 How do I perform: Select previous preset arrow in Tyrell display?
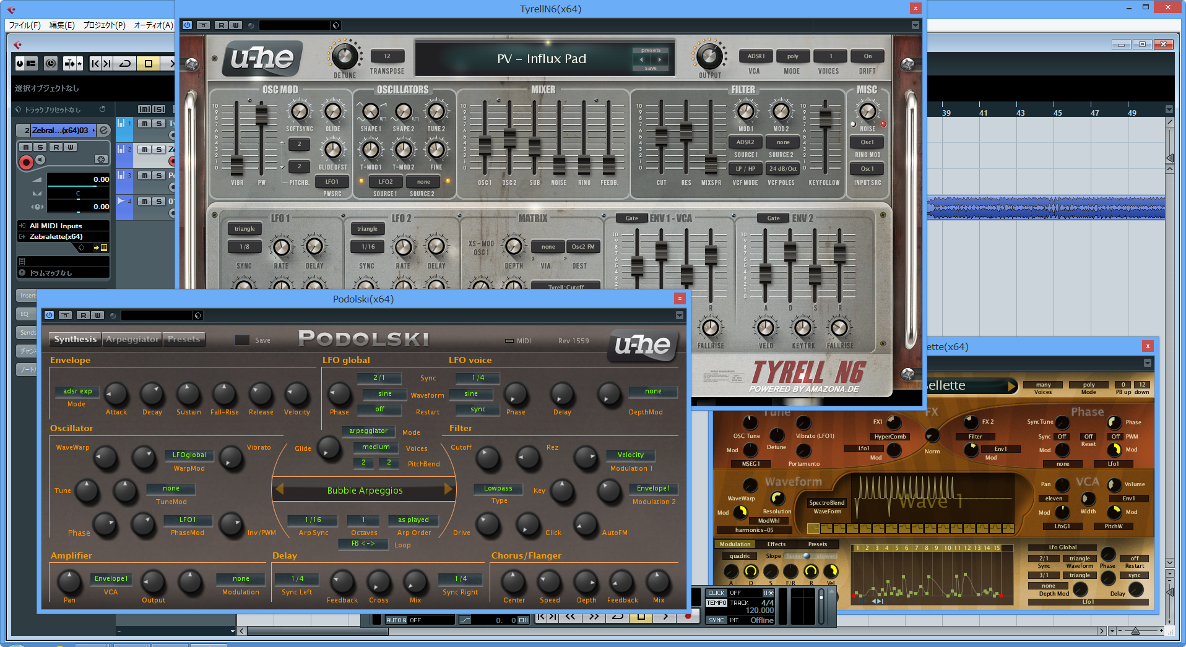pos(642,59)
